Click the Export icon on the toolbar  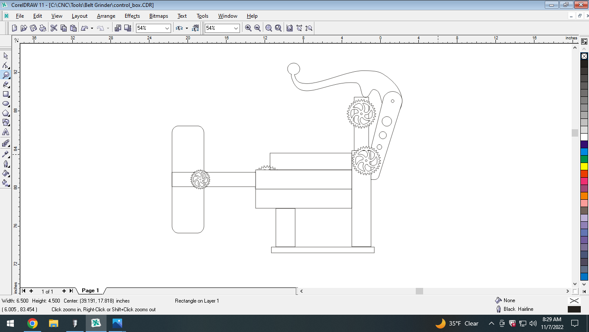click(126, 27)
